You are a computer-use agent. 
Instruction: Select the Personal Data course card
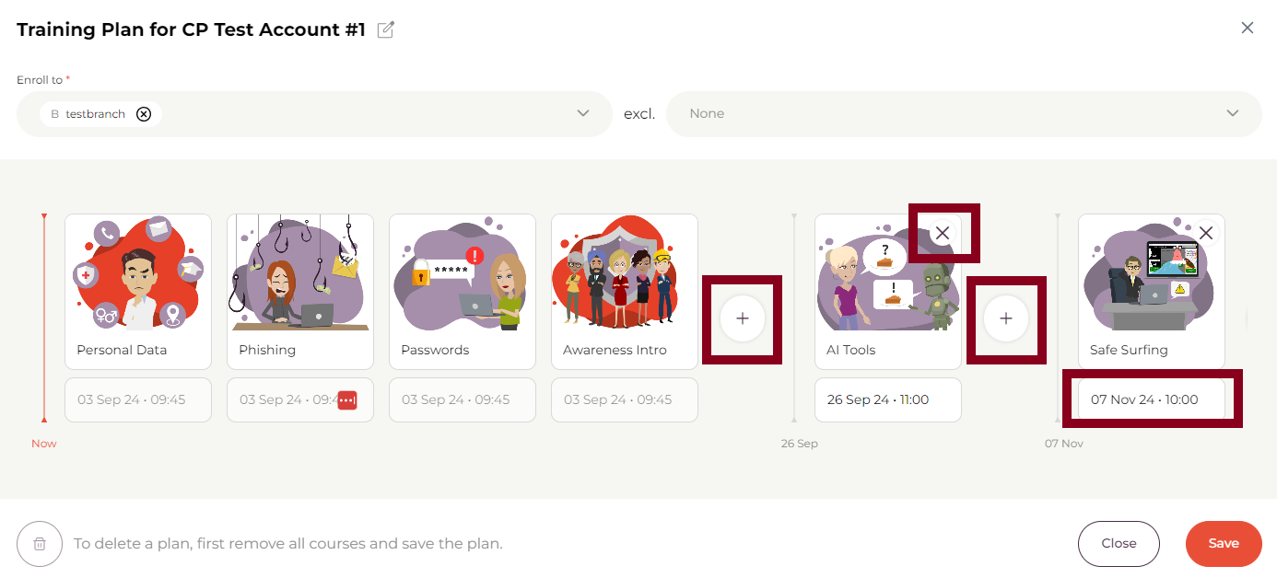pyautogui.click(x=138, y=291)
